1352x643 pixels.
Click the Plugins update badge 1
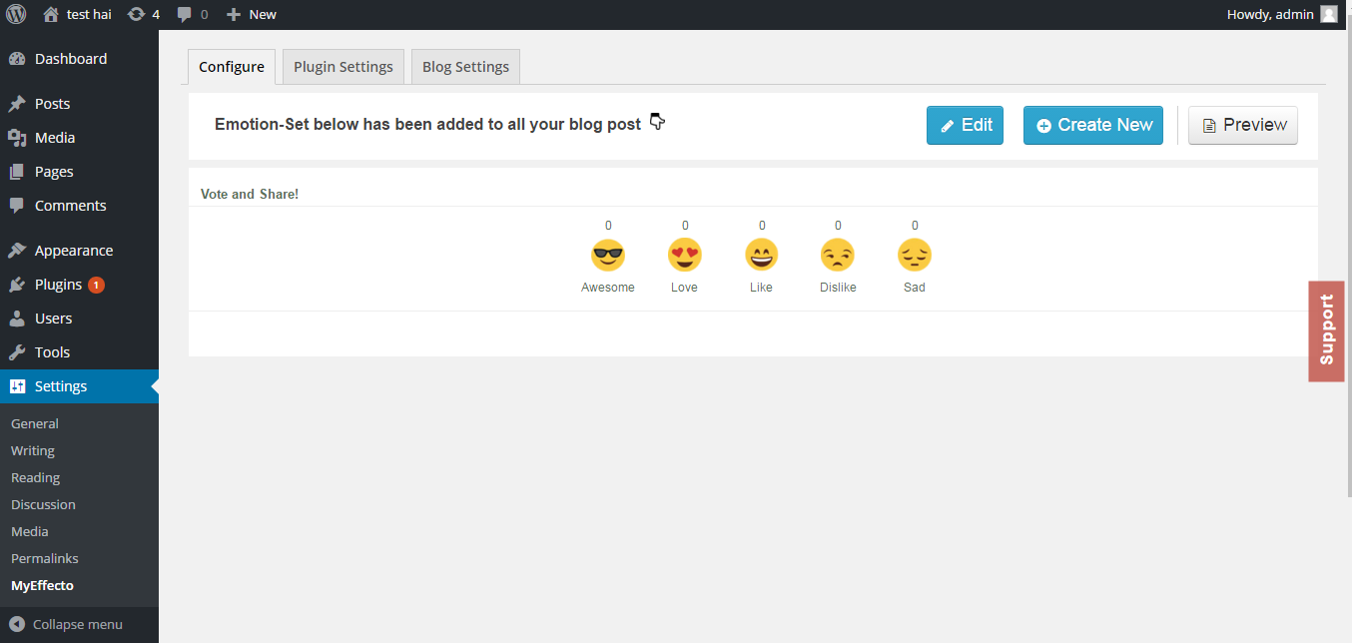(x=96, y=285)
